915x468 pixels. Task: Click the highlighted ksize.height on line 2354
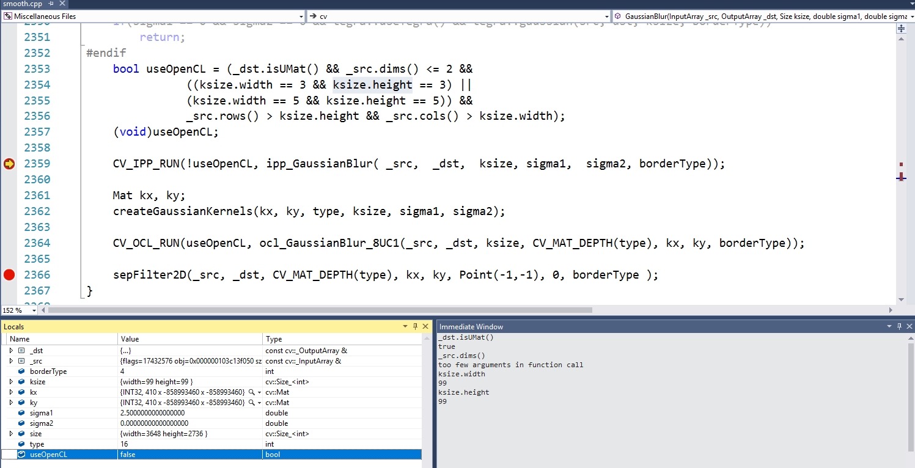click(372, 84)
